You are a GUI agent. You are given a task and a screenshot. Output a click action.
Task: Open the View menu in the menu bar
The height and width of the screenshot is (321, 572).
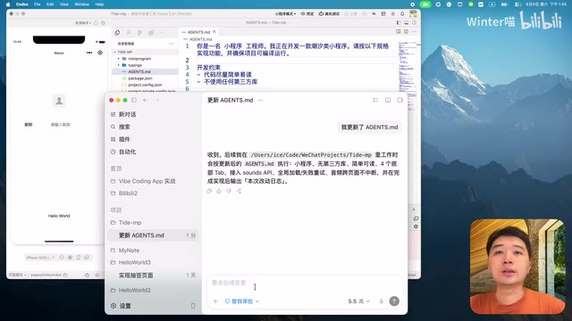click(x=63, y=4)
